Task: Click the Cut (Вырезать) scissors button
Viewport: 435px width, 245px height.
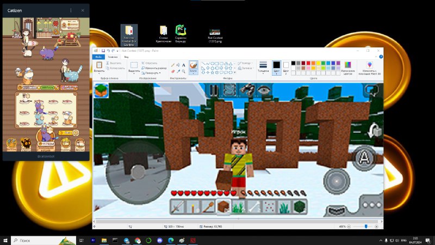Action: pos(114,63)
